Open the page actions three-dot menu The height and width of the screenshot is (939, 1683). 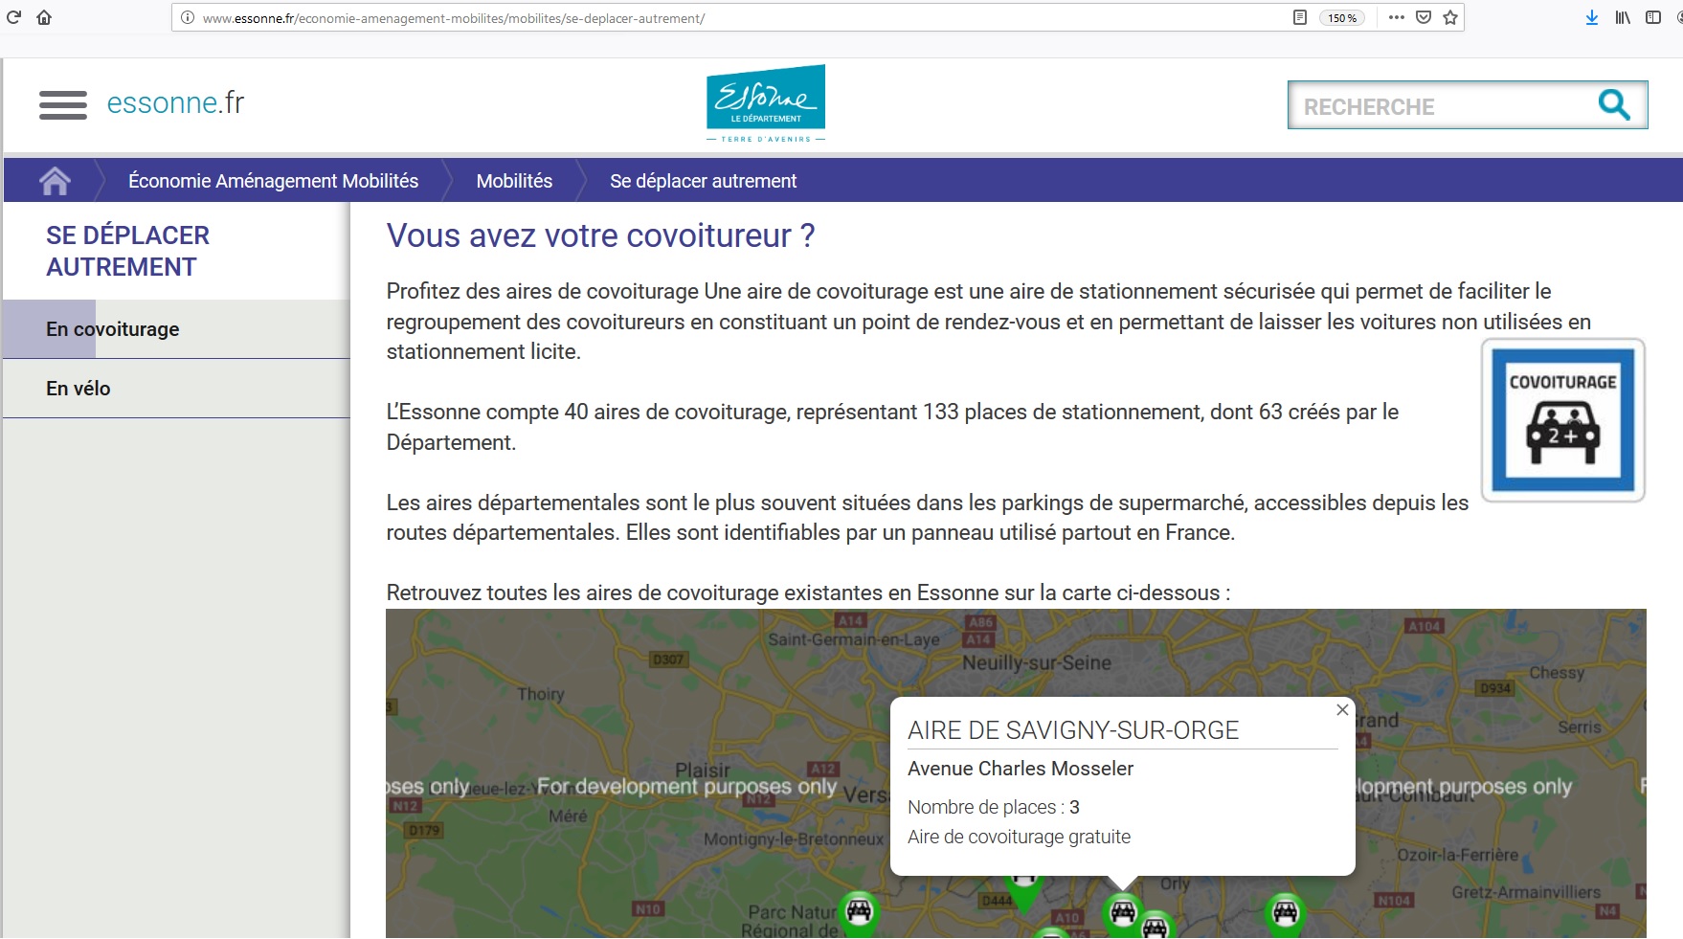click(x=1397, y=17)
